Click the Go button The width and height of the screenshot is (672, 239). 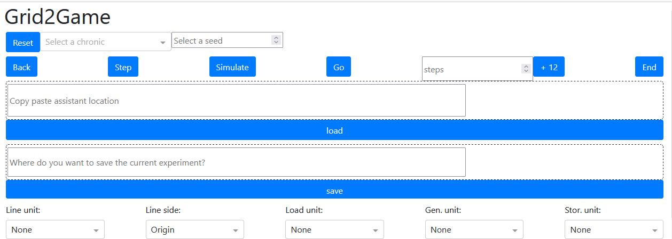[339, 67]
